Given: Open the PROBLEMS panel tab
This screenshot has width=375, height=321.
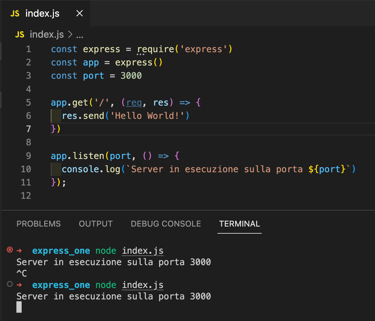Looking at the screenshot, I should (39, 224).
